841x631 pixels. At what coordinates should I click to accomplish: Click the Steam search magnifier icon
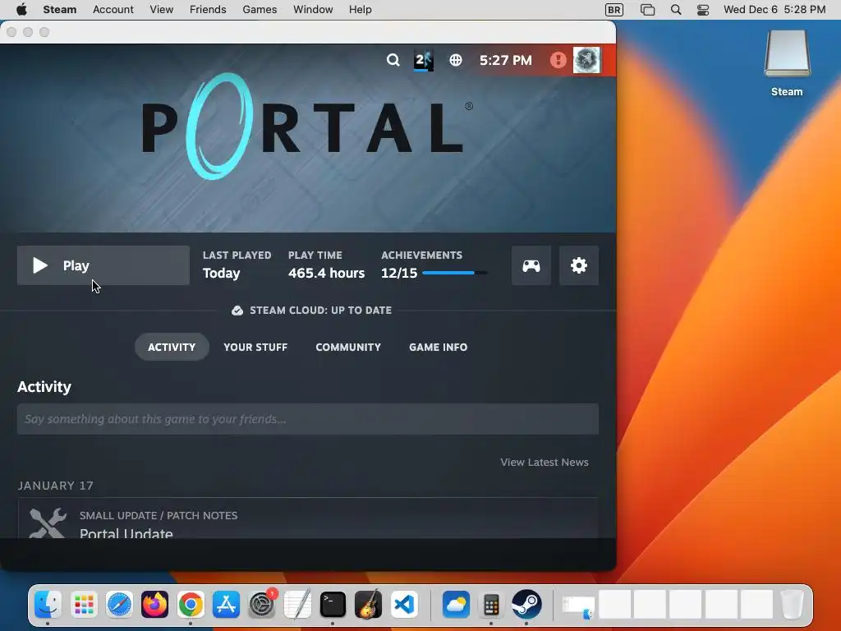point(393,60)
